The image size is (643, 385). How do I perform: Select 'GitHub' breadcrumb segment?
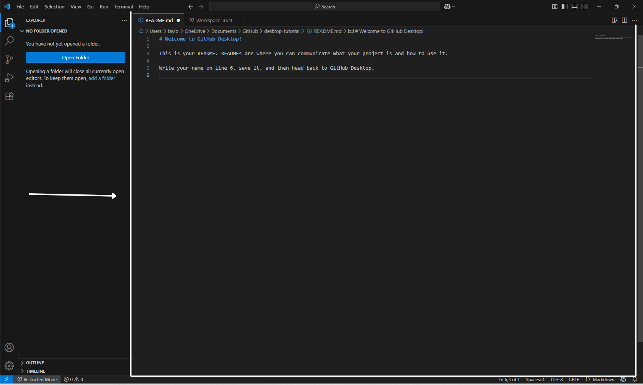click(x=250, y=31)
